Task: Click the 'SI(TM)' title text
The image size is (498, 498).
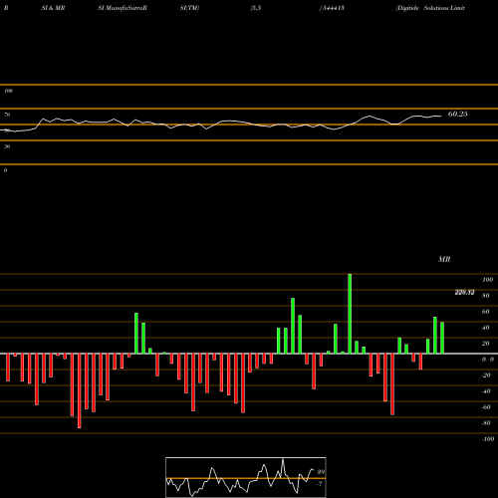Action: [x=189, y=8]
